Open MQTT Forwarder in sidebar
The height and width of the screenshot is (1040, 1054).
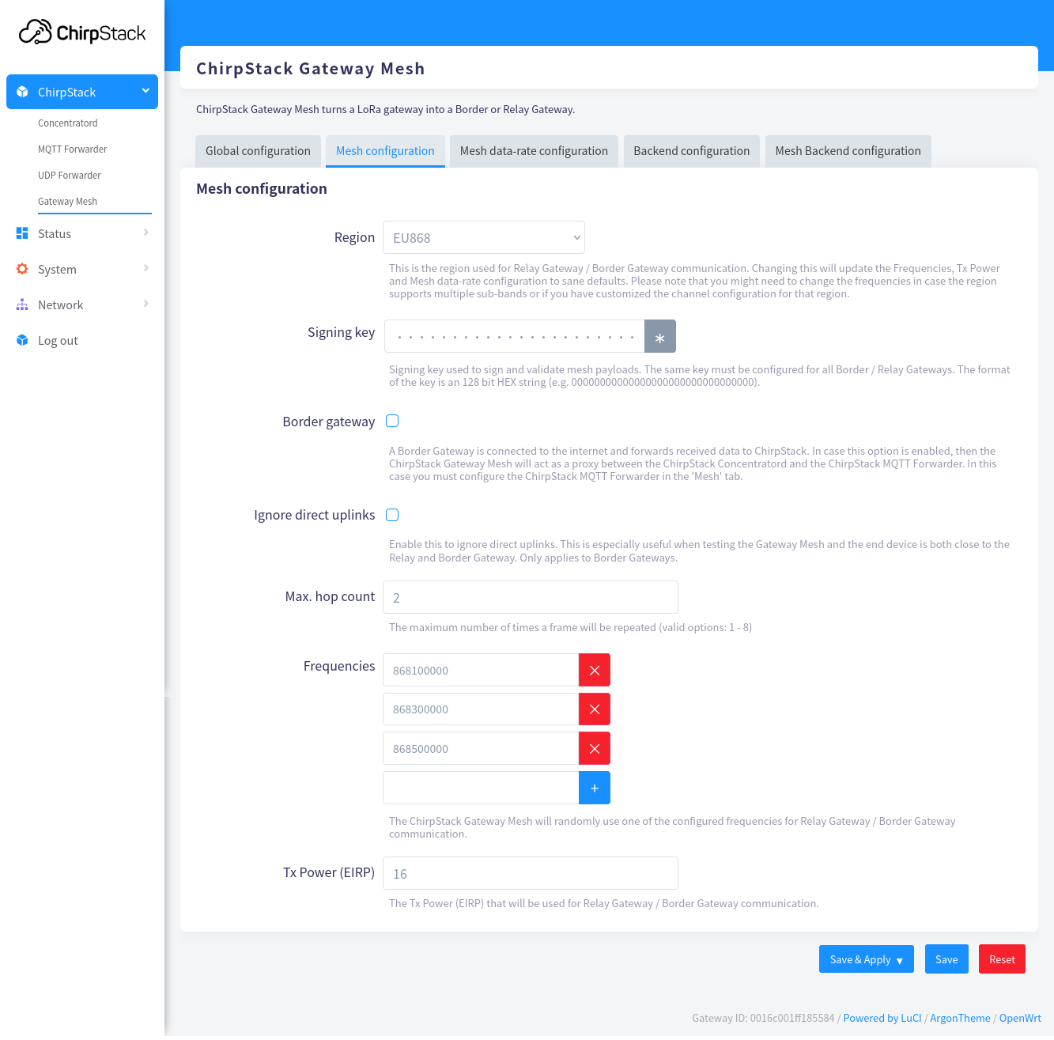point(73,149)
